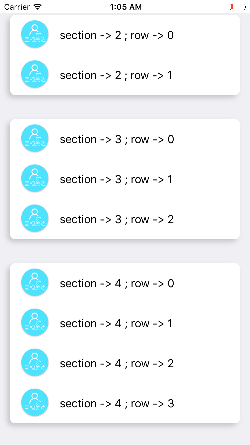Select the "section -> 3 ; row -> 2" label
The height and width of the screenshot is (445, 250).
[x=117, y=219]
